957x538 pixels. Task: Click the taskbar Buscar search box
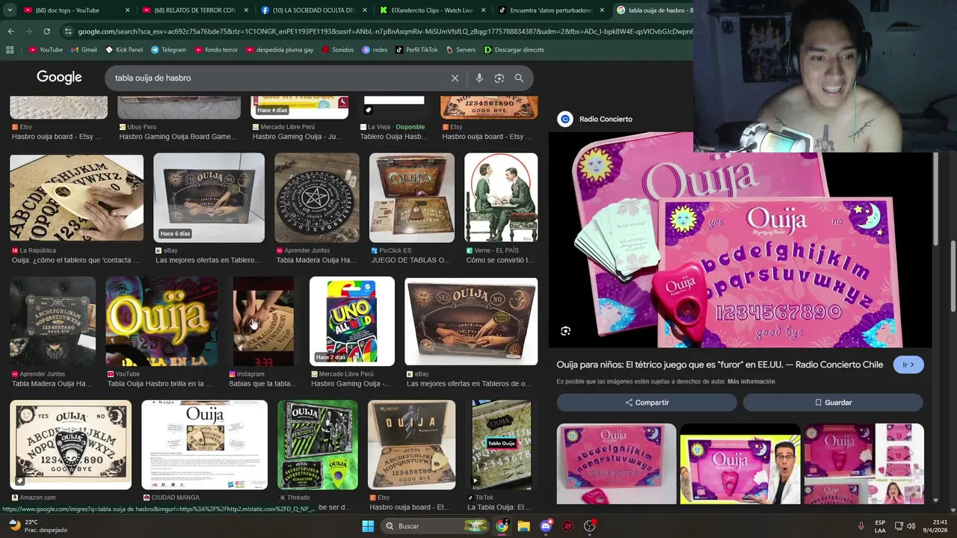point(436,526)
